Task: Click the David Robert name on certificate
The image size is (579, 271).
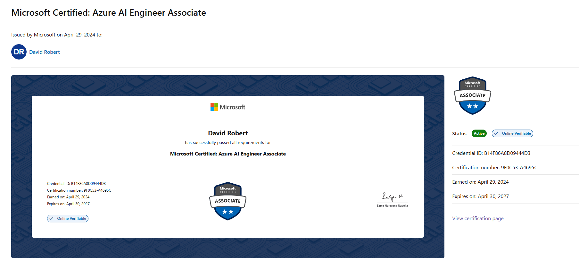Action: pyautogui.click(x=228, y=133)
